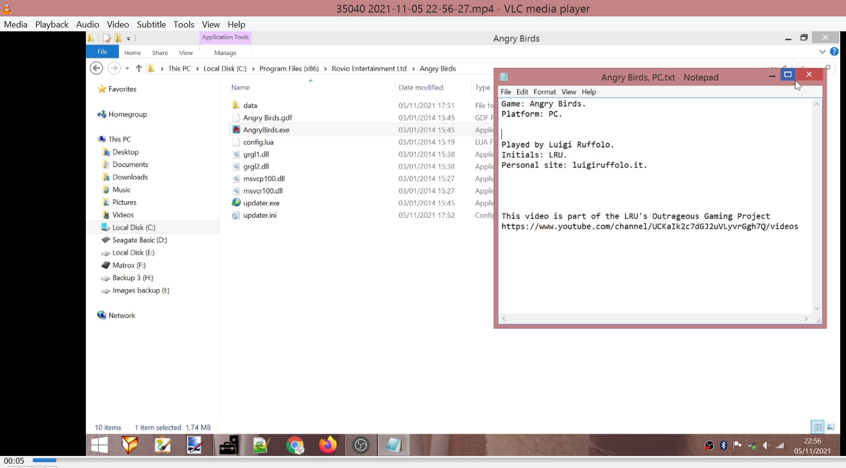Click the explorer Help question mark icon
The width and height of the screenshot is (846, 468).
834,52
